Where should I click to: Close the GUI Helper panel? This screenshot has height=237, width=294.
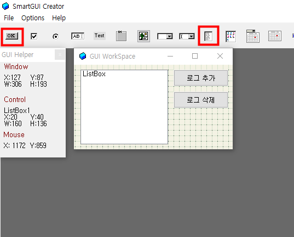(x=60, y=55)
